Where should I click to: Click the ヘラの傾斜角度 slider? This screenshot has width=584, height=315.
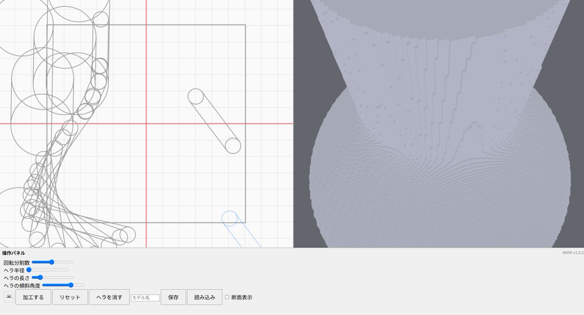[63, 285]
